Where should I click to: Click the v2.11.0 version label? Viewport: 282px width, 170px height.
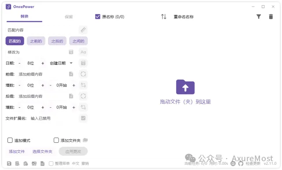(270, 163)
